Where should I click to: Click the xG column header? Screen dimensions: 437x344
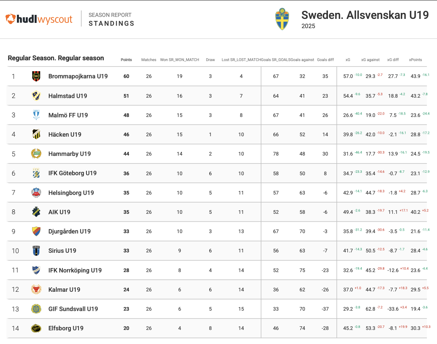point(348,60)
